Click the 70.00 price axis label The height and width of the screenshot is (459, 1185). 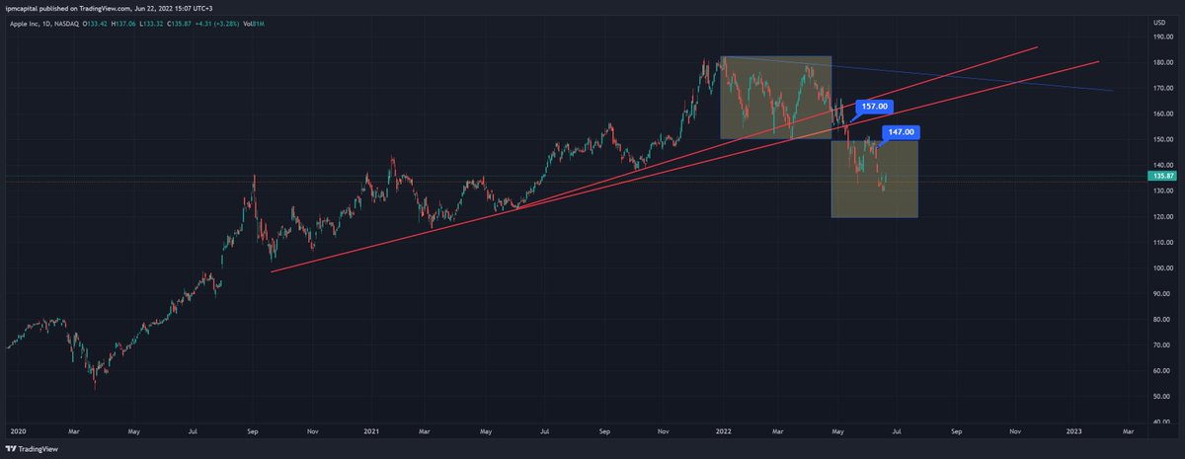pos(1162,345)
